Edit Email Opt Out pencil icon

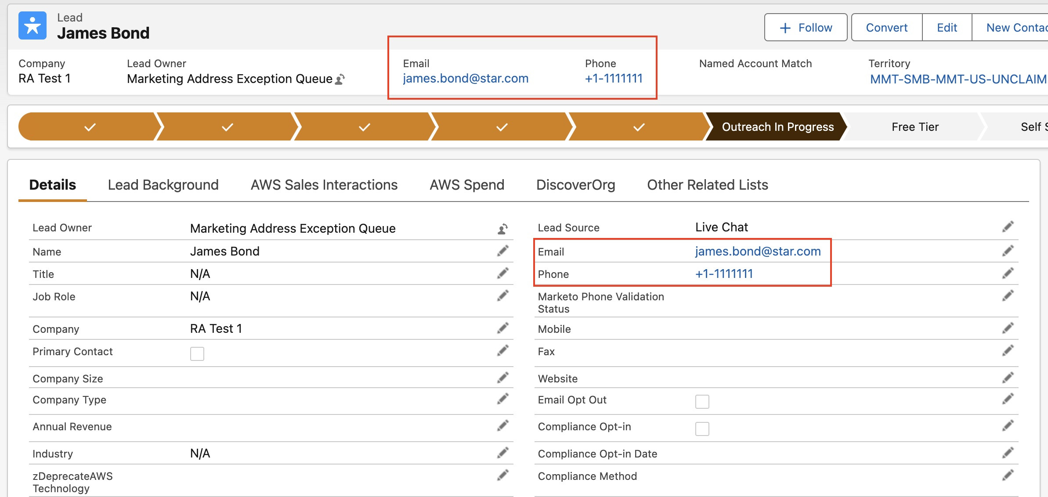(1008, 399)
